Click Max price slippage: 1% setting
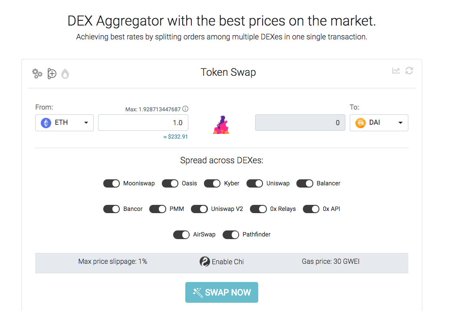 pos(113,262)
